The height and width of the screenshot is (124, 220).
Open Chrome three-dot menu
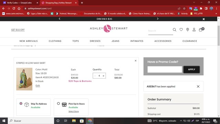(217, 8)
